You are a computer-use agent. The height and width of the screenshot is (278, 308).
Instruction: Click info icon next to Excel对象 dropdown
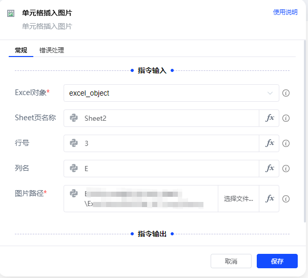[286, 94]
